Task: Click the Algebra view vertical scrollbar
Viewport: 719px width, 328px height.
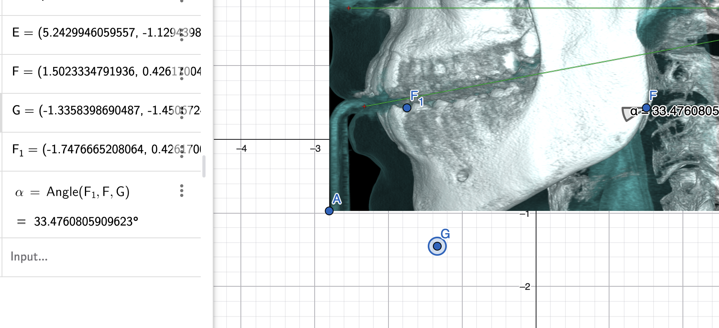Action: [x=204, y=166]
